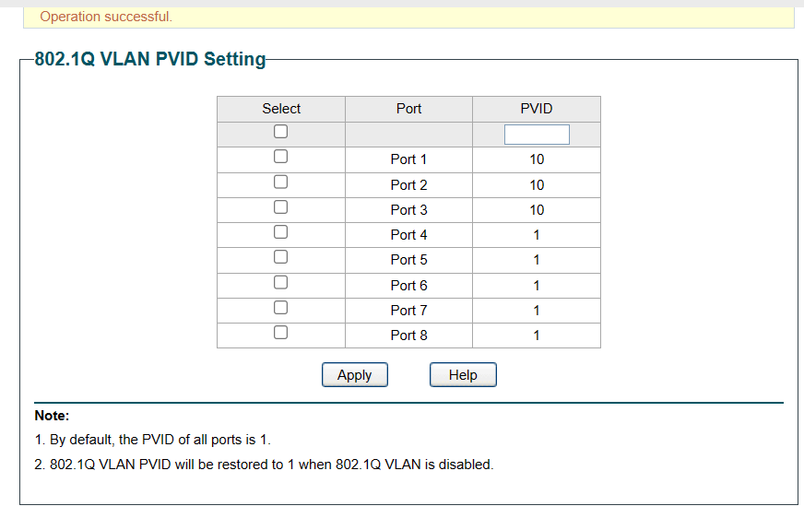Select the Port 1 checkbox

point(281,157)
